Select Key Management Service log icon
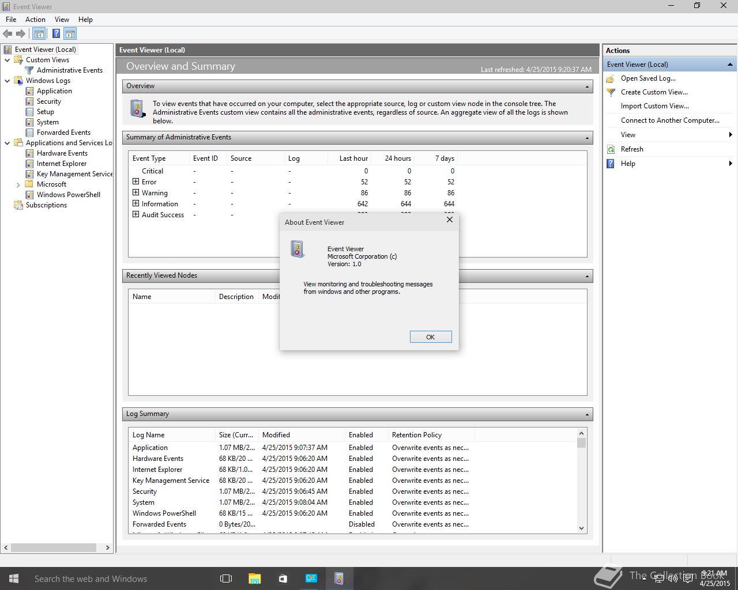738x590 pixels. (x=30, y=174)
